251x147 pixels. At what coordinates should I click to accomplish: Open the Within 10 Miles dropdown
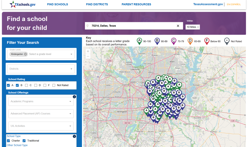(x=193, y=27)
